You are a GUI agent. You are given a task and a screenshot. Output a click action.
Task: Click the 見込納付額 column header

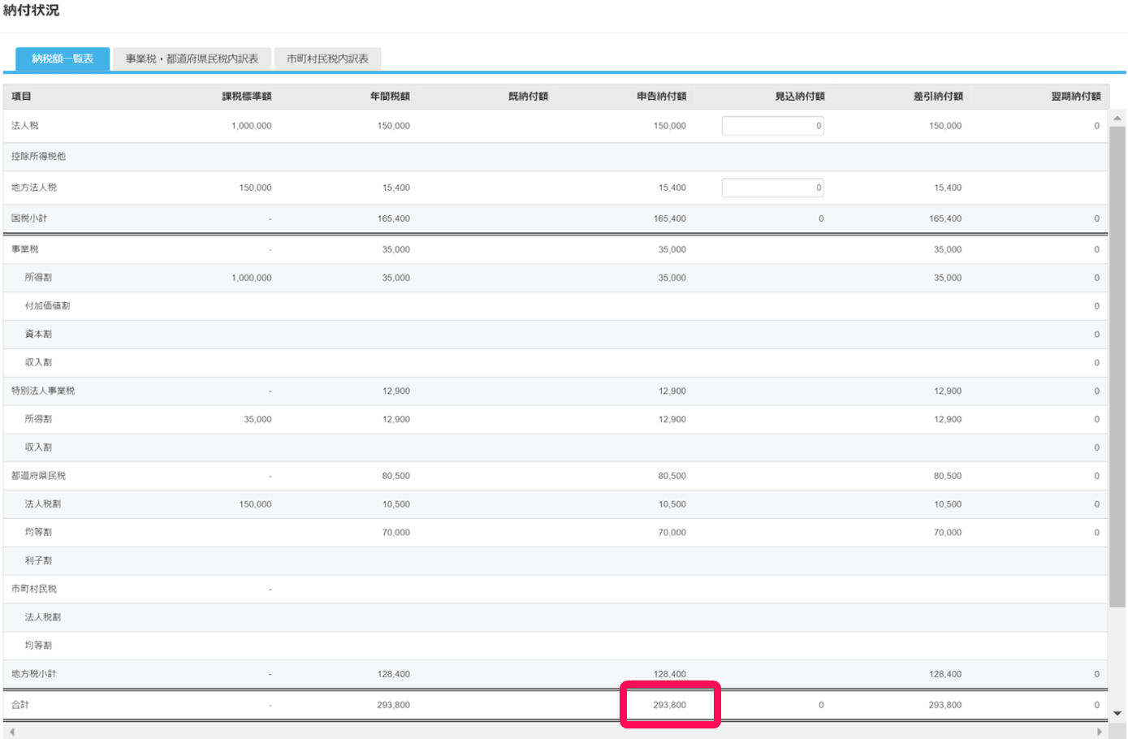point(799,97)
